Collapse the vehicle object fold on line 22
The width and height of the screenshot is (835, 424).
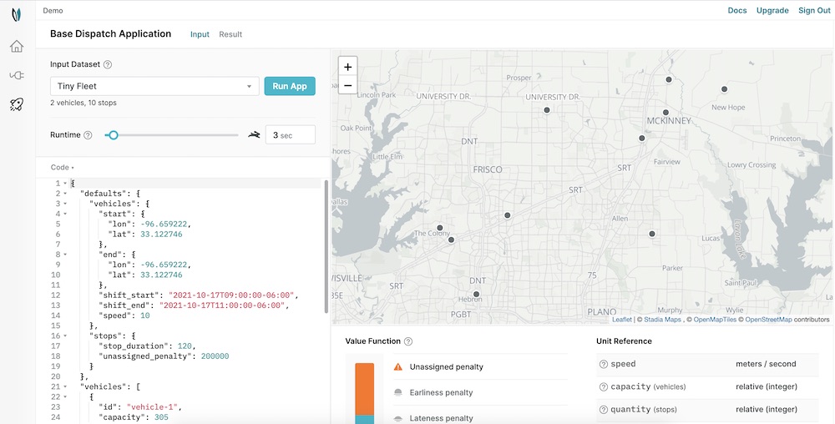point(65,396)
